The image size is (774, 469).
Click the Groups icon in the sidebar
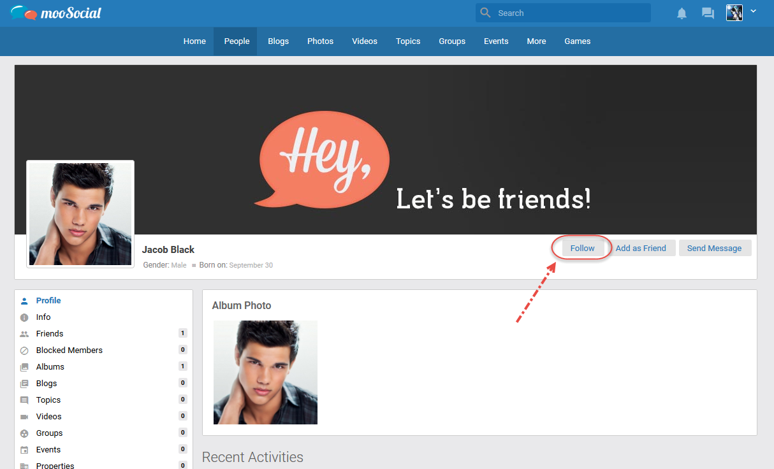point(24,433)
